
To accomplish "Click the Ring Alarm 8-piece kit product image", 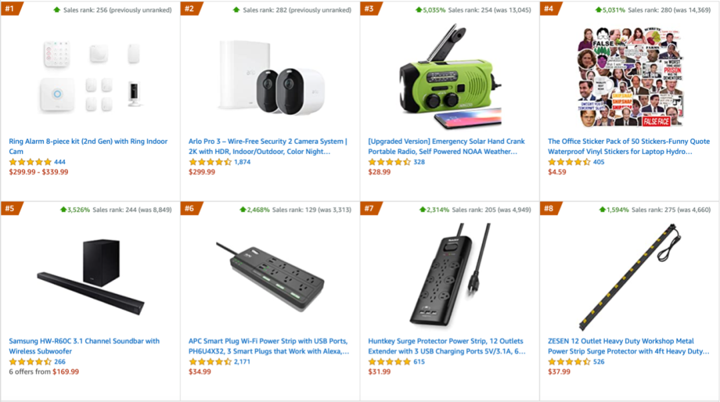I will tap(90, 76).
